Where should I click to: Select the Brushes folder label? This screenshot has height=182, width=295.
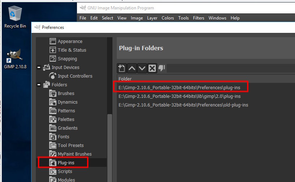coord(66,93)
